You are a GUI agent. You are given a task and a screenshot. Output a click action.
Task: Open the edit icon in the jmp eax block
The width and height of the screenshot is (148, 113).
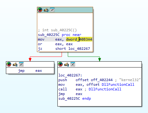pos(15,64)
